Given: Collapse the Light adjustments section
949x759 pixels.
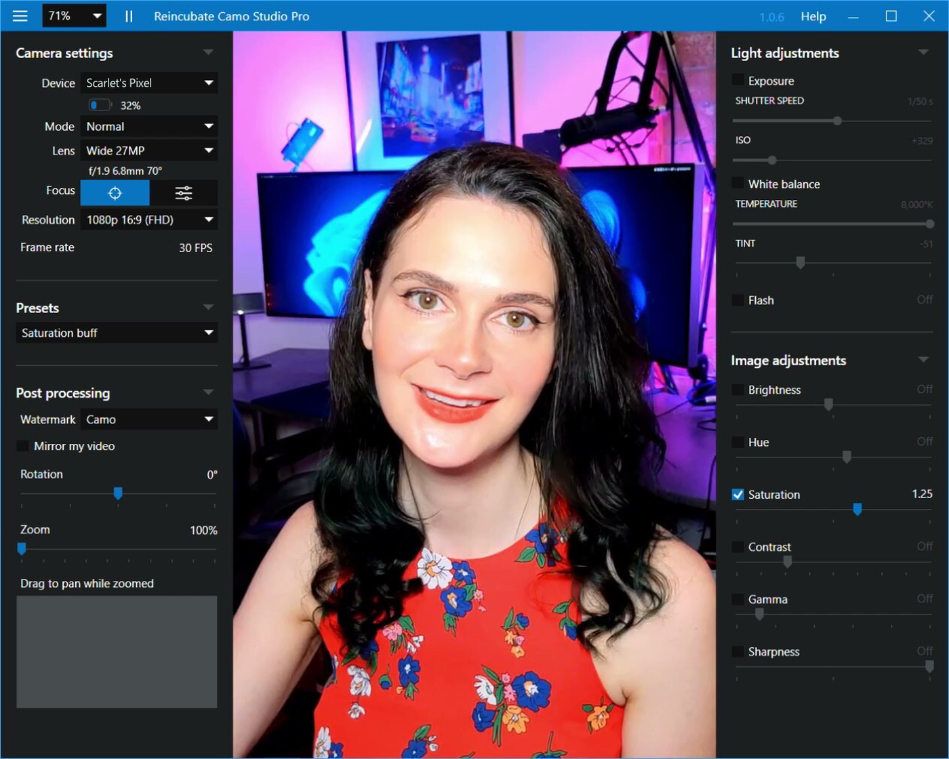Looking at the screenshot, I should tap(923, 52).
